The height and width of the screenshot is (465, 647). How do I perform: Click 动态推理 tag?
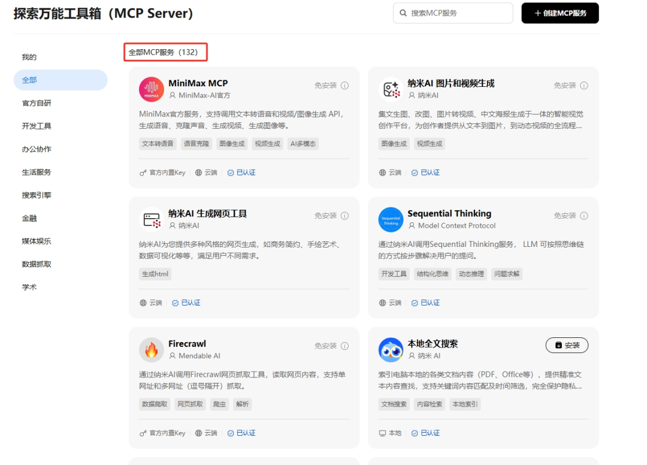tap(471, 274)
